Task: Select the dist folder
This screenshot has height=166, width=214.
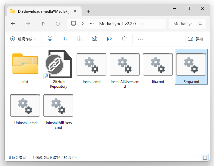Action: 25,67
